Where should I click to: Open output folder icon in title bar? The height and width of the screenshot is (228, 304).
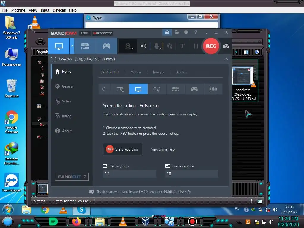point(177,32)
